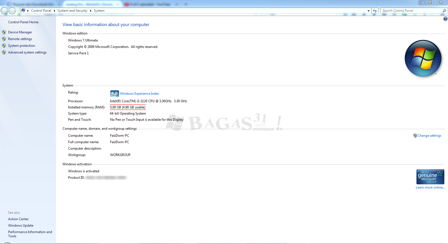Click the computer icon in address bar
This screenshot has width=448, height=244.
point(23,11)
